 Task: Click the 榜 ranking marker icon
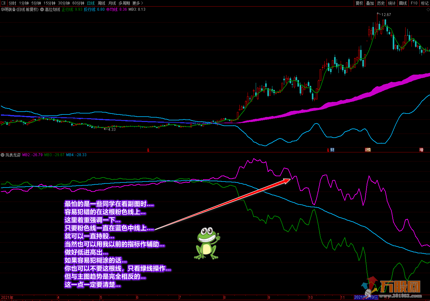click(368, 150)
